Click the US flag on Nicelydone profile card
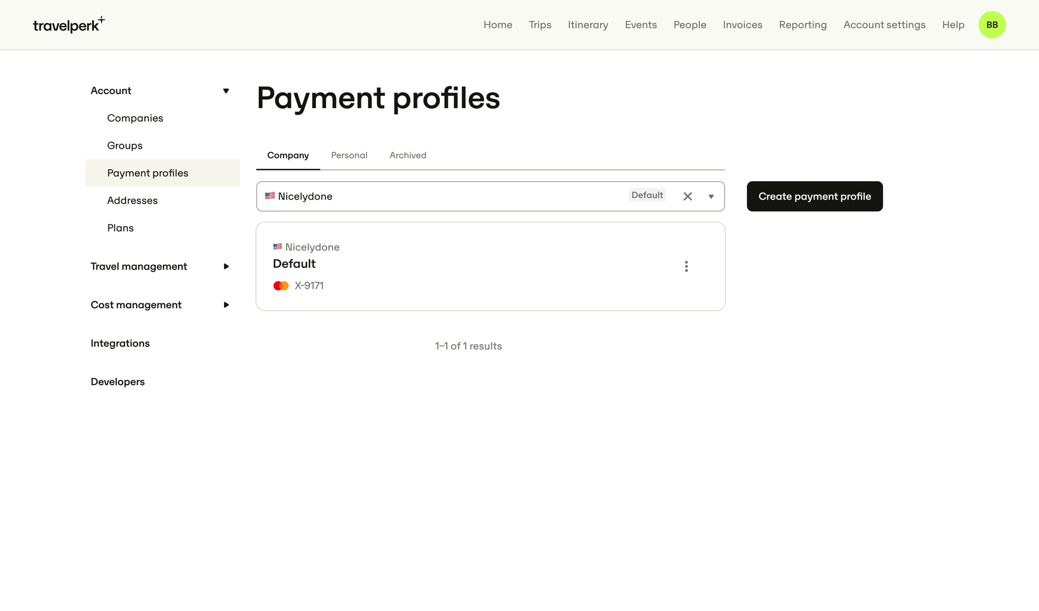 [277, 247]
